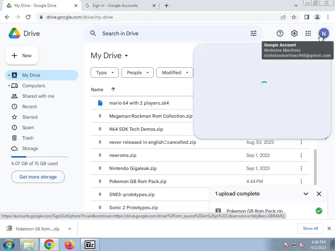Open the Google Drive logo home link

tap(24, 34)
